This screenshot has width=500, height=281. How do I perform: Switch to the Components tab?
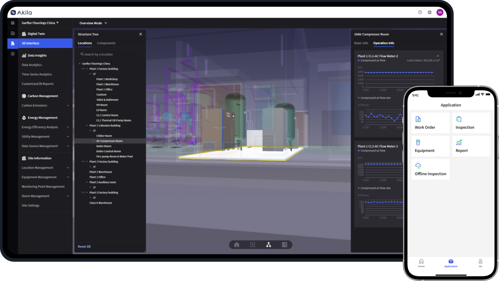click(106, 43)
